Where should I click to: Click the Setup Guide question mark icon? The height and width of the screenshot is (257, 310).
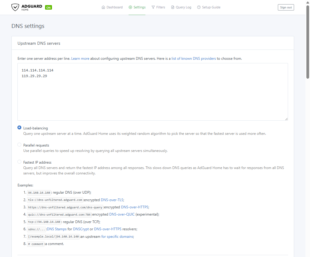click(199, 7)
